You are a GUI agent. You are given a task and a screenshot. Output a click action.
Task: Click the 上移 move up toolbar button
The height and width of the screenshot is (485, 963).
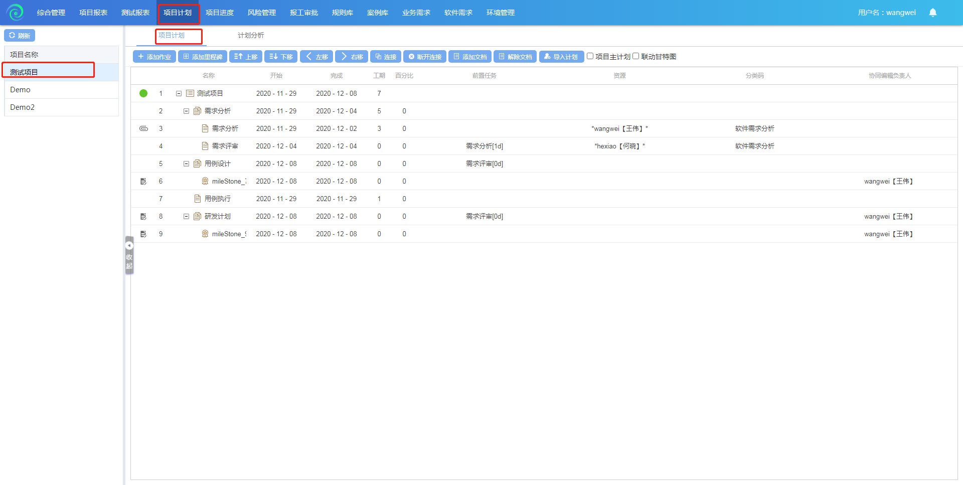click(x=246, y=57)
